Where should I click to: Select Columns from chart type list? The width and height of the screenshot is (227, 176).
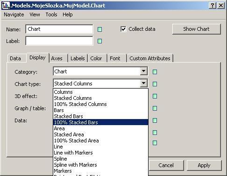point(100,92)
